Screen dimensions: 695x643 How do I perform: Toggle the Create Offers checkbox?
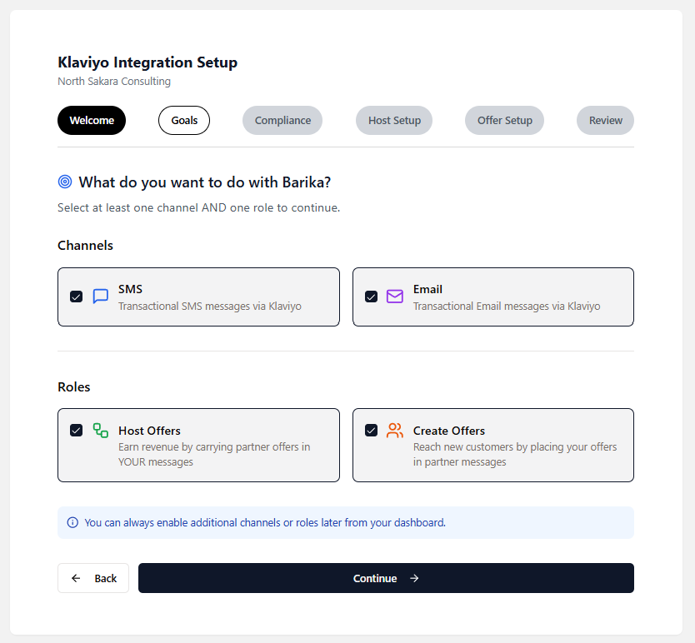(x=372, y=431)
